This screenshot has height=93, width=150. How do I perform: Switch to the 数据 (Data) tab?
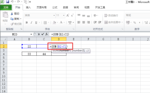click(65, 7)
